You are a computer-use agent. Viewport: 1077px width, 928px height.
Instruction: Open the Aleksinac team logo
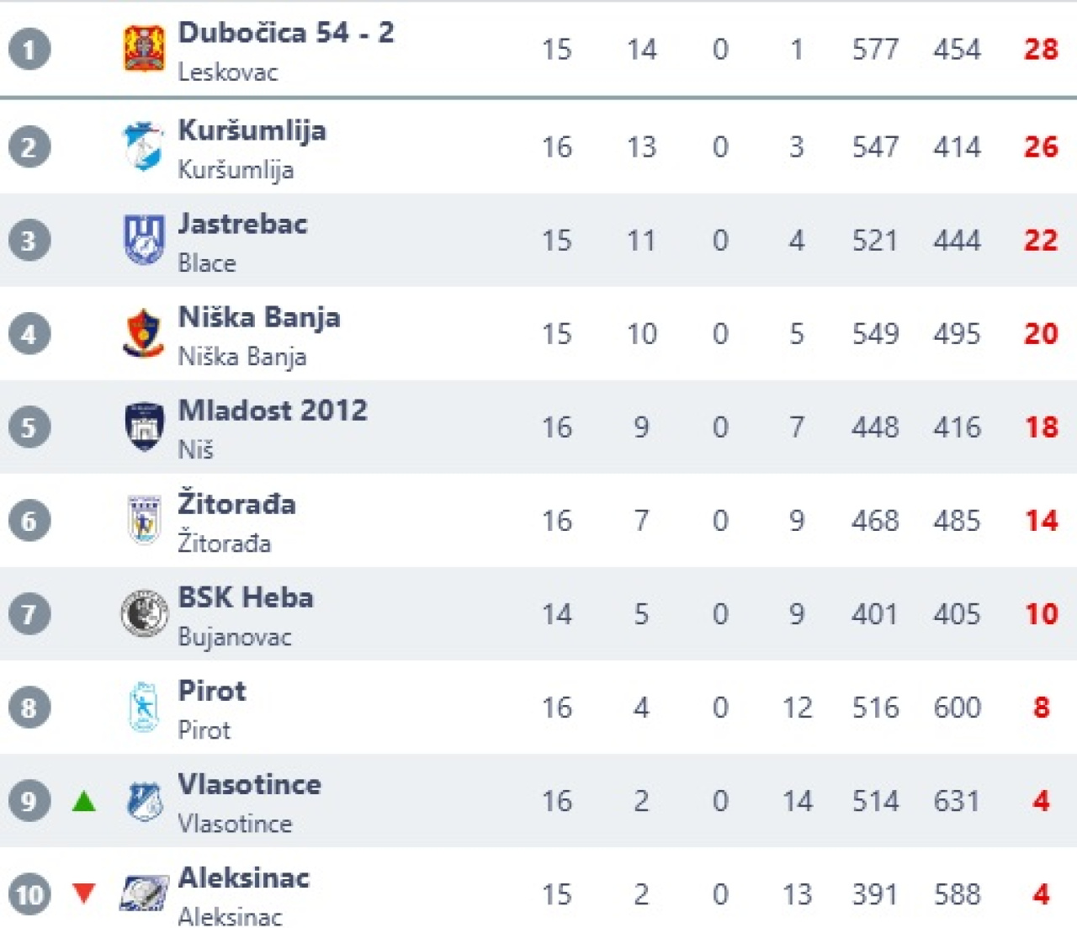click(x=144, y=894)
